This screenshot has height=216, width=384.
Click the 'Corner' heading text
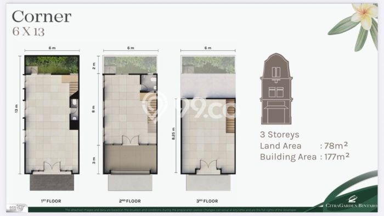(x=42, y=16)
